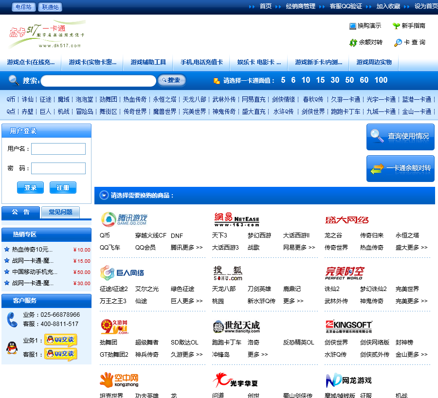Select face value 30
The height and width of the screenshot is (398, 438).
tap(335, 80)
